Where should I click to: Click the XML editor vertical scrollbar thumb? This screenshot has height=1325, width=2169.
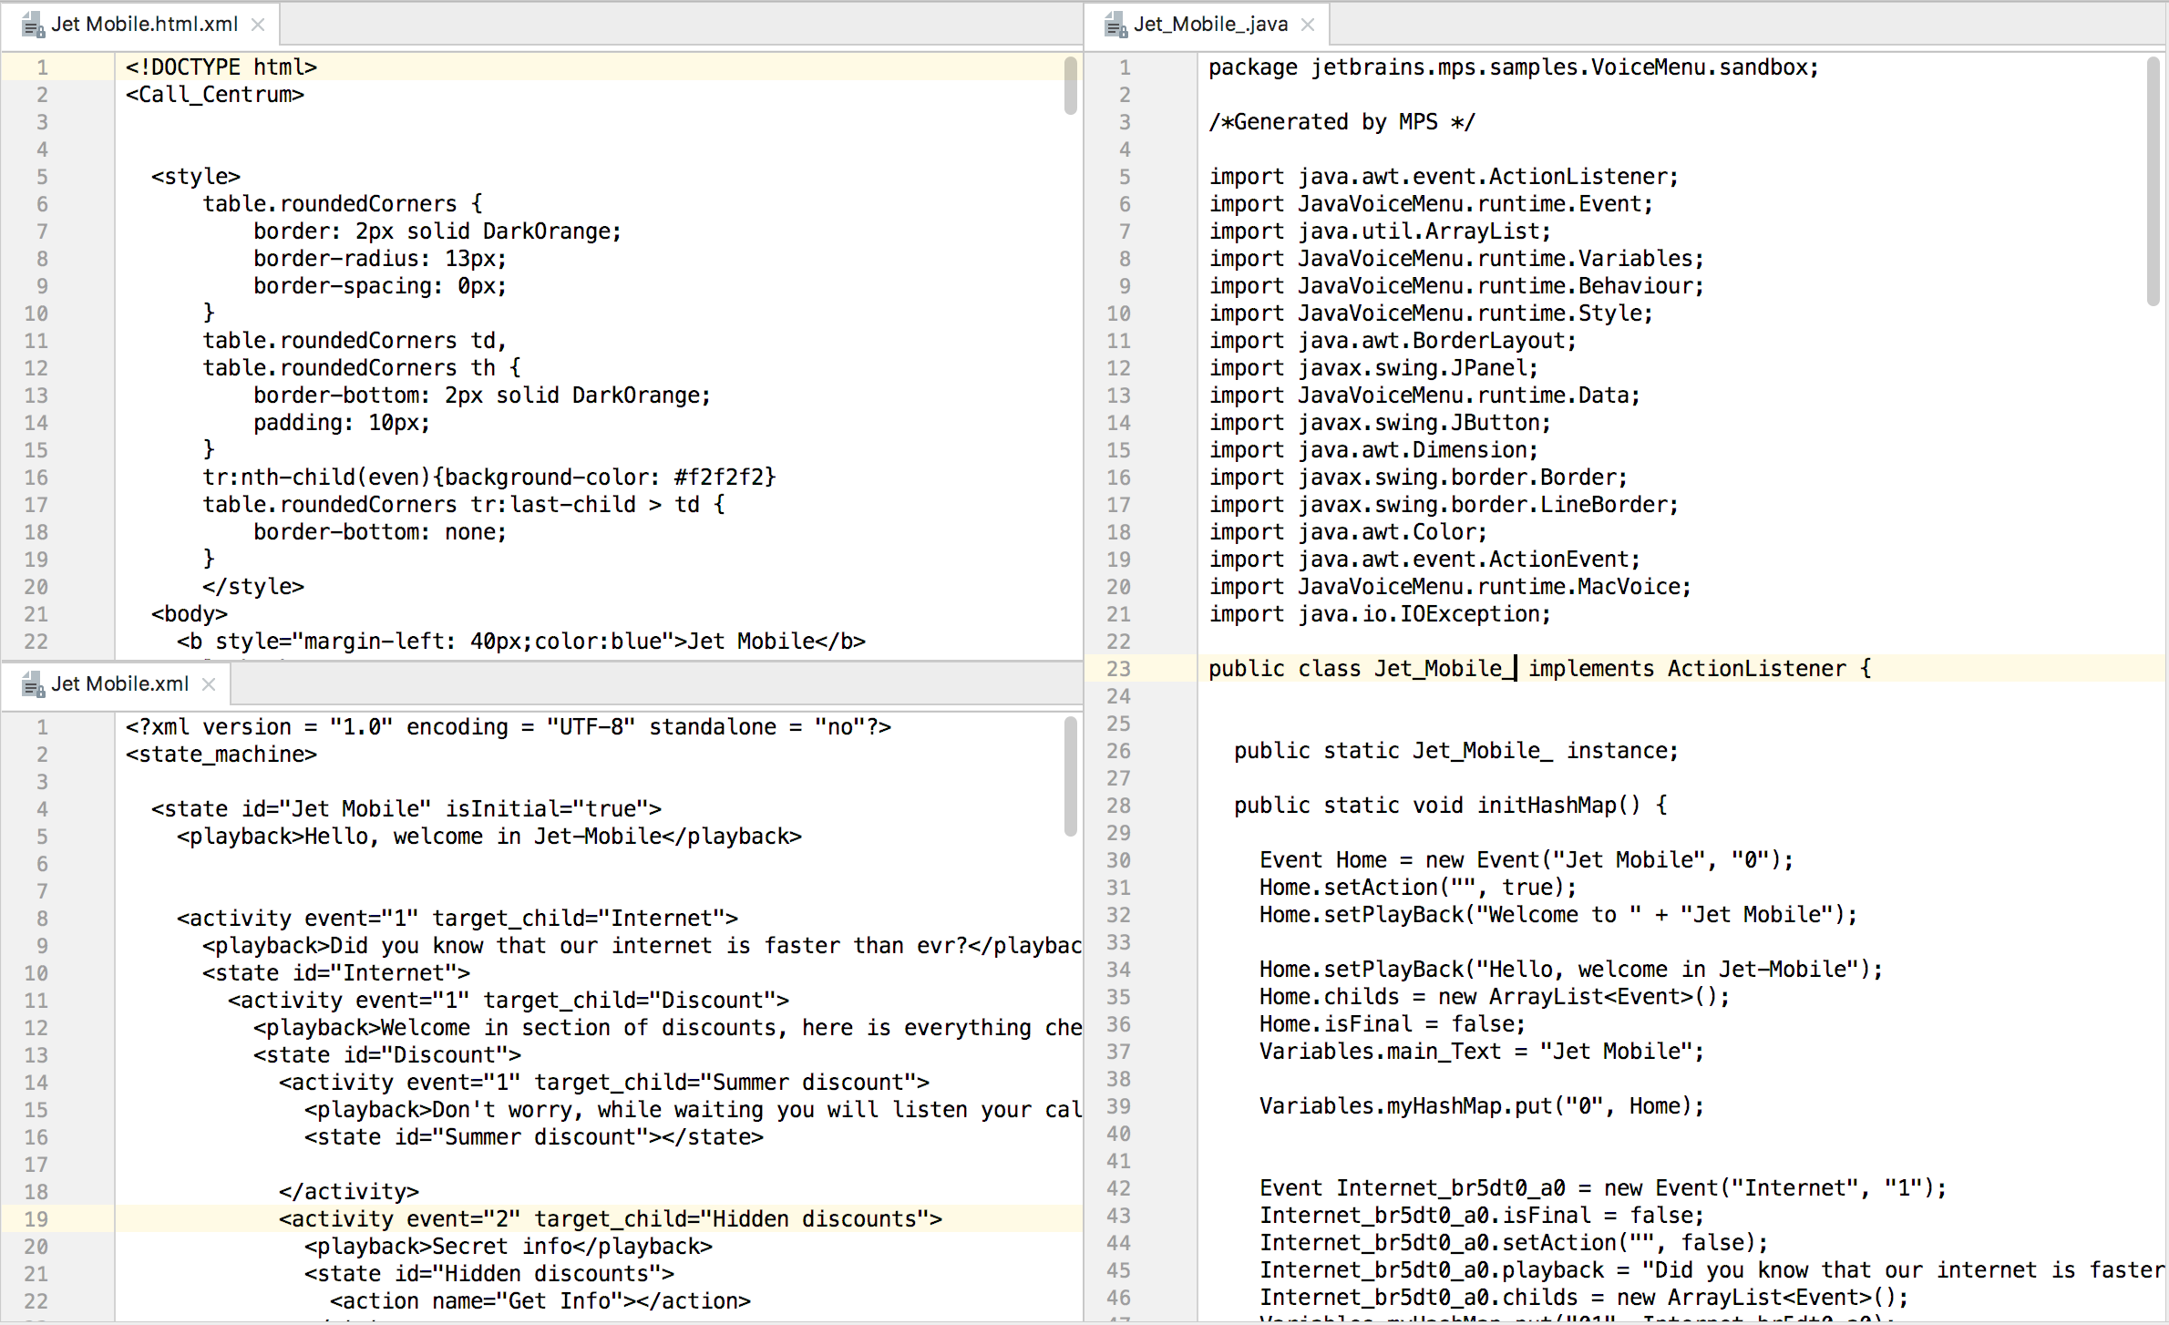[x=1070, y=776]
